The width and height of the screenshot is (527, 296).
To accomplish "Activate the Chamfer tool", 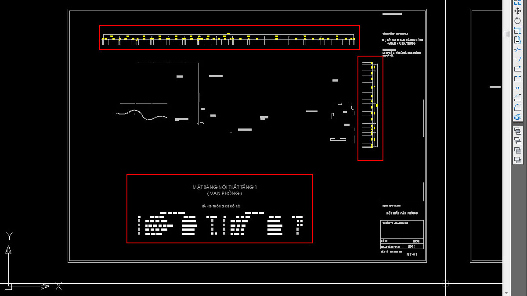I will [518, 98].
